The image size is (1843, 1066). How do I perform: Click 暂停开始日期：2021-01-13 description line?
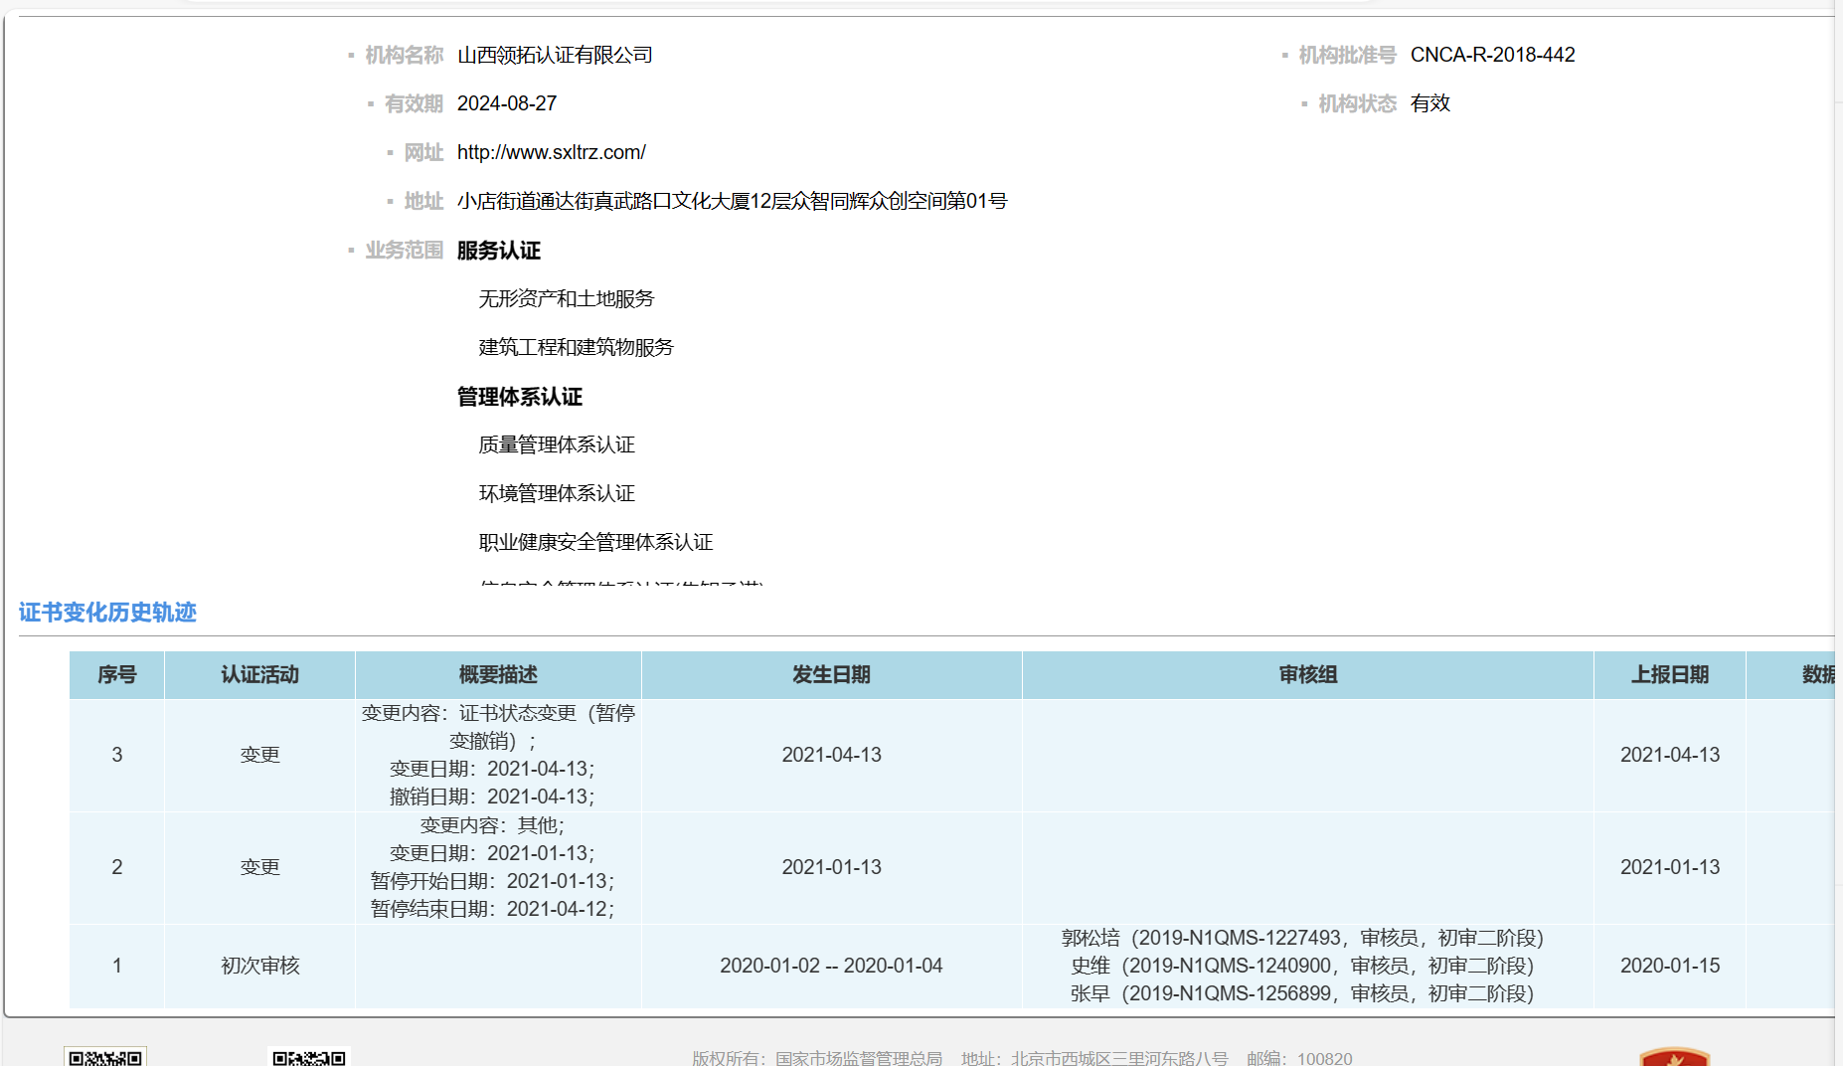(x=492, y=881)
